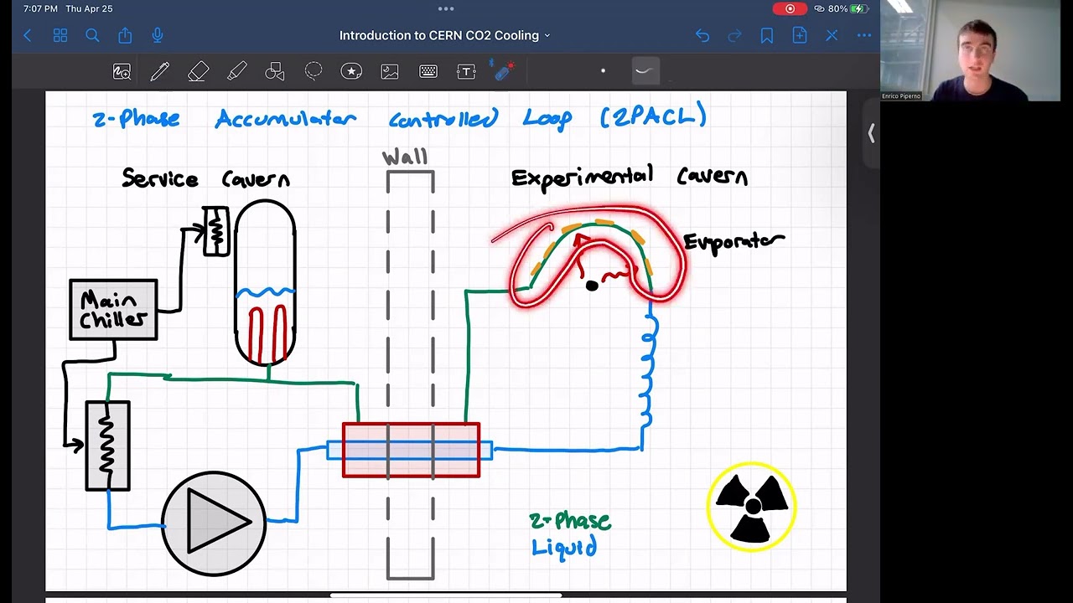Screen dimensions: 1073x603
Task: Open the document title dropdown
Action: point(445,35)
